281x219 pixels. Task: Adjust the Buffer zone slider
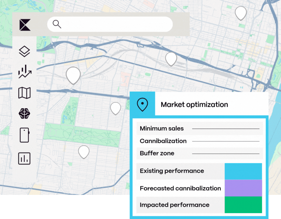pyautogui.click(x=226, y=153)
